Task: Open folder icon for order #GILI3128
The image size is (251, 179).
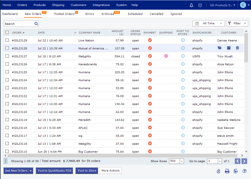Action: tap(220, 48)
